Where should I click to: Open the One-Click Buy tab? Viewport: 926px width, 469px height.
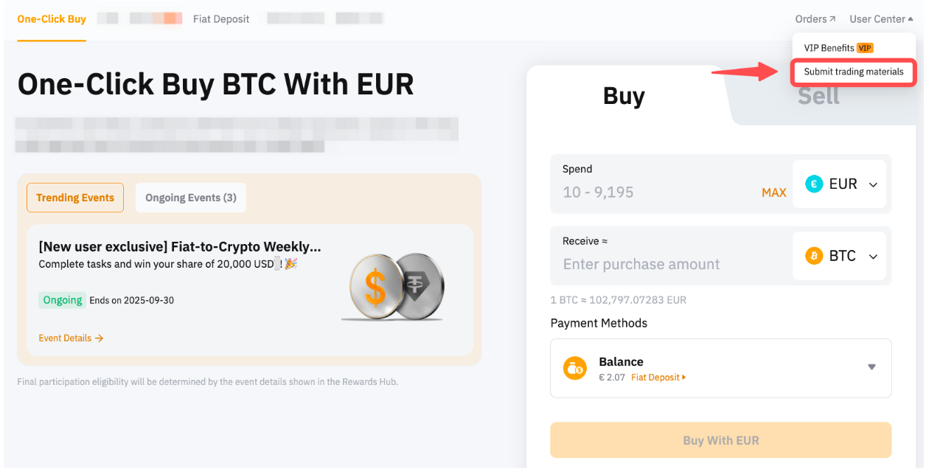pos(52,19)
